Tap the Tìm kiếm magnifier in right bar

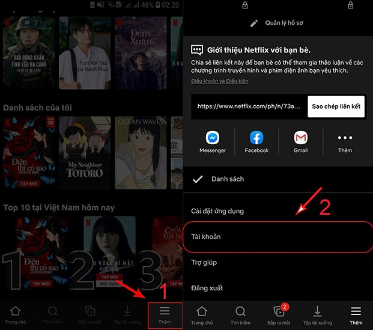tap(240, 313)
